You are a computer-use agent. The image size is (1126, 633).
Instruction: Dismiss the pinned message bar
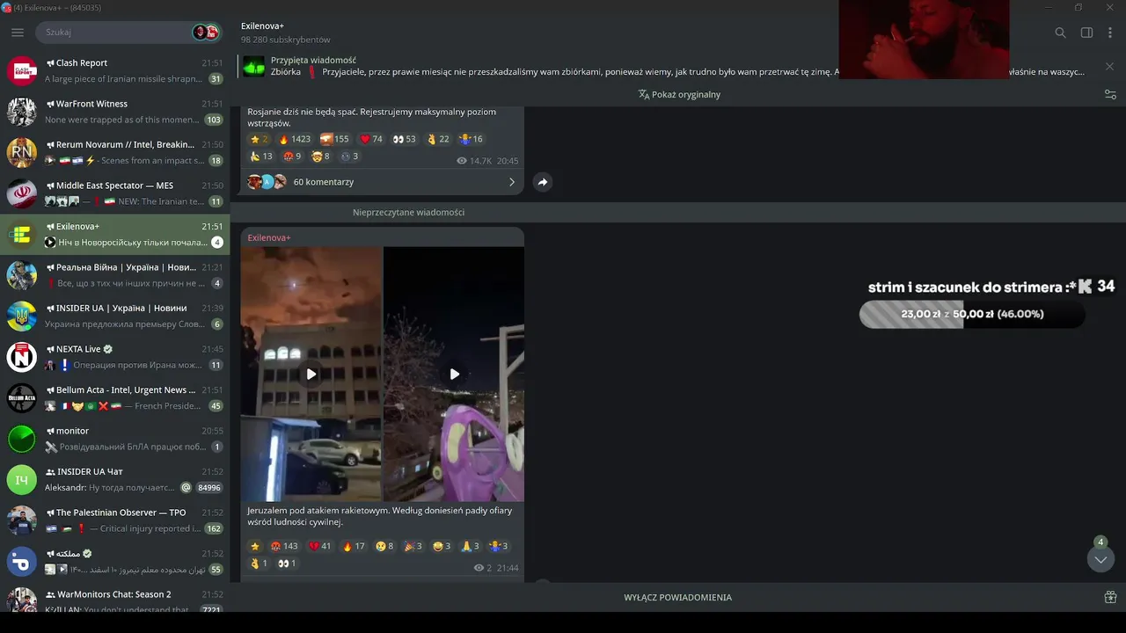1109,67
